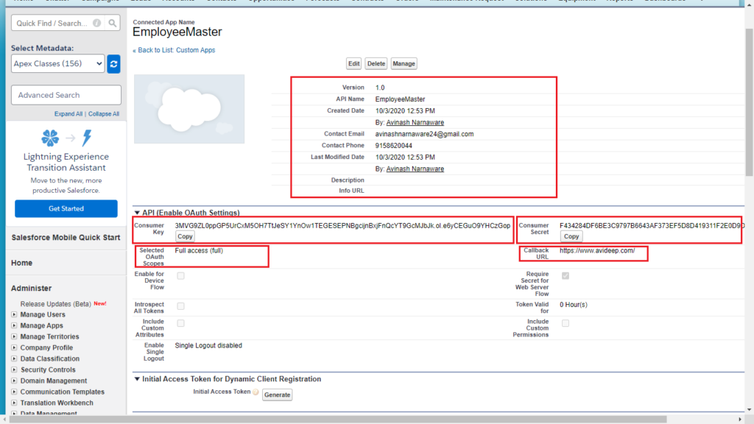Click the Collapse All link
Screen dimensions: 754x424
(x=104, y=114)
